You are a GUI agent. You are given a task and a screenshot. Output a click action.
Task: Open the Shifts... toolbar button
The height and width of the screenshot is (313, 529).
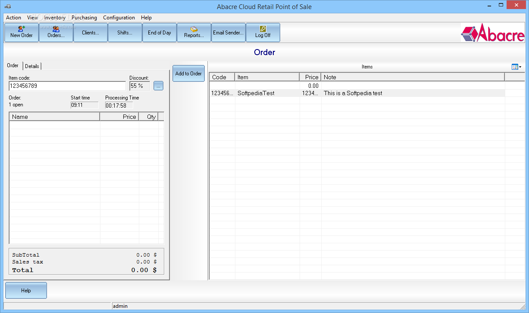[x=125, y=32]
